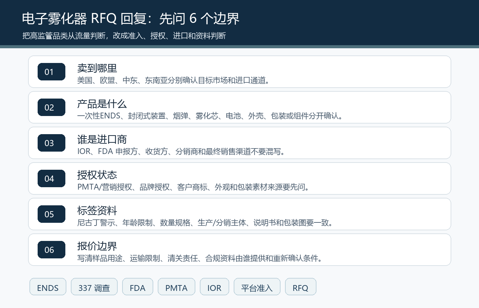
Task: Click the ENDS tag chip
Action: 48,287
